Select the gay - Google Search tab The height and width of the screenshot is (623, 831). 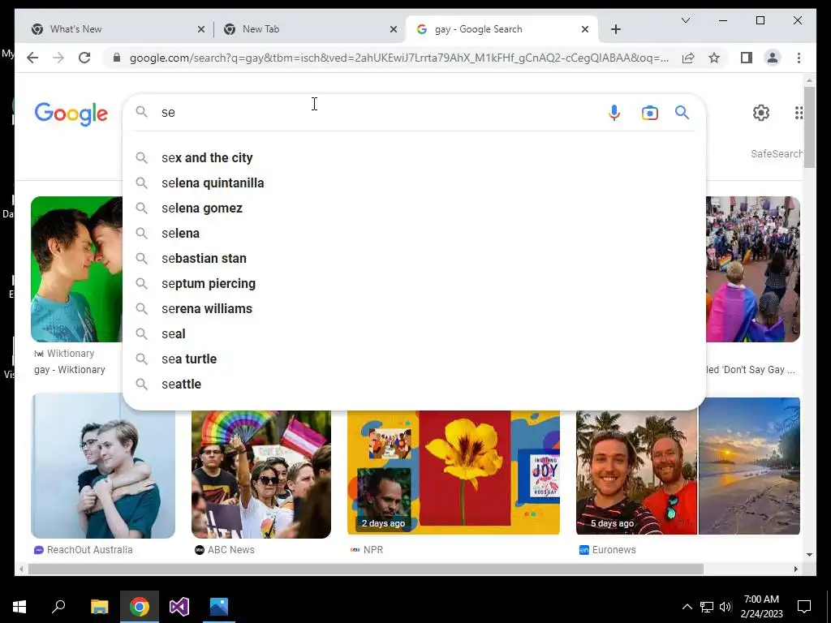tap(502, 30)
